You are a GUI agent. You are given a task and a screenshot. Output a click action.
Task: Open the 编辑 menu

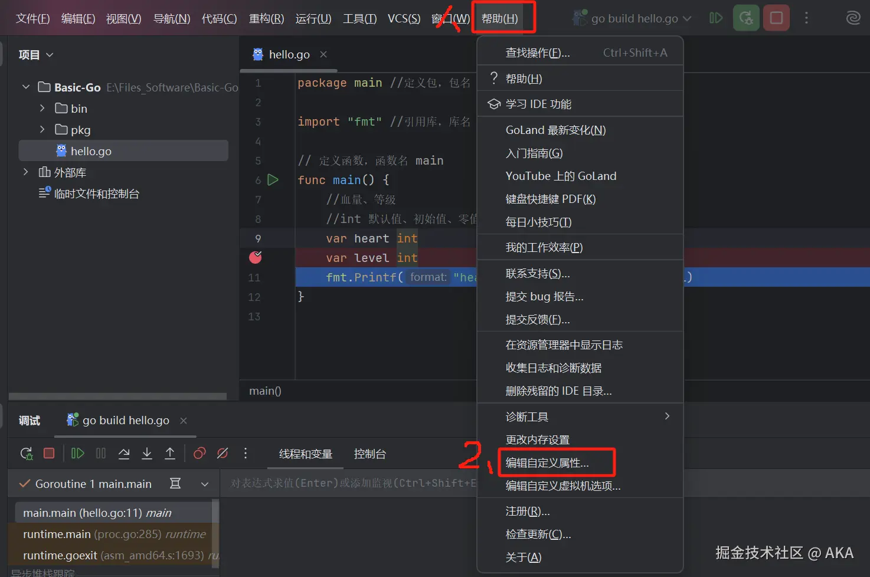[78, 18]
